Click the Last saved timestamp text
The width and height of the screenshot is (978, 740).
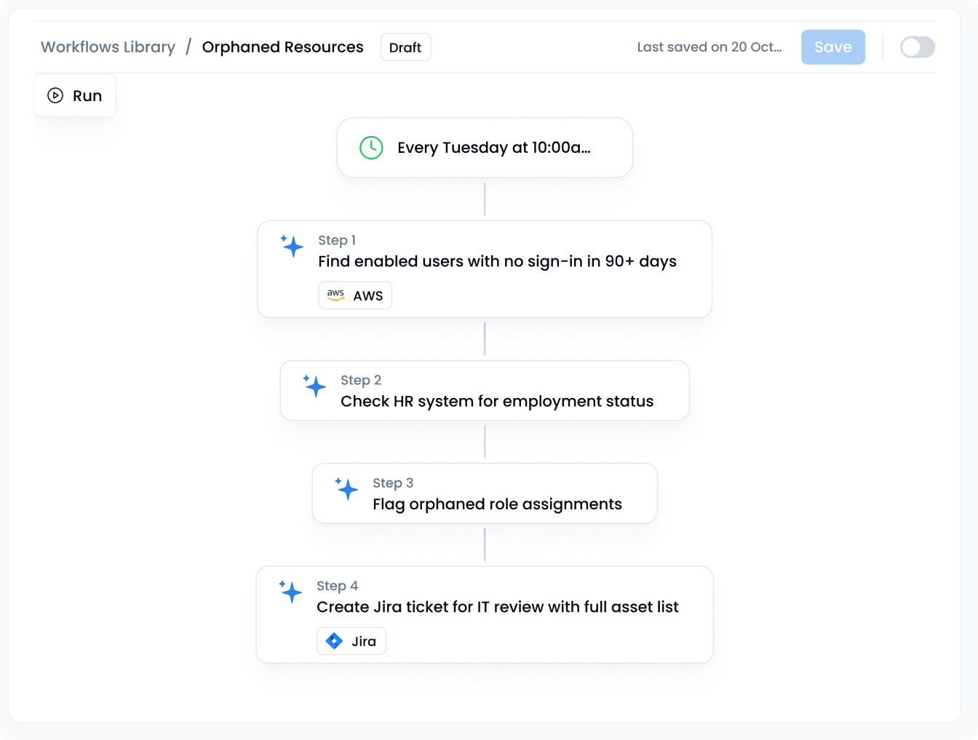[x=709, y=47]
